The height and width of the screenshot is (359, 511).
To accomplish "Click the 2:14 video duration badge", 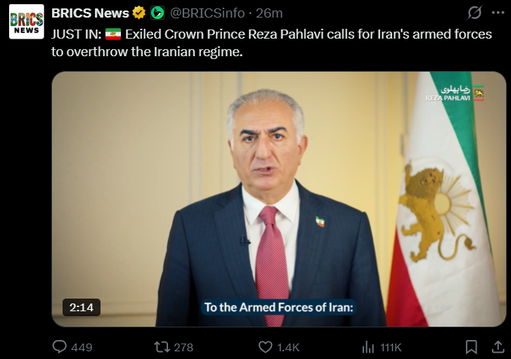I will point(82,307).
